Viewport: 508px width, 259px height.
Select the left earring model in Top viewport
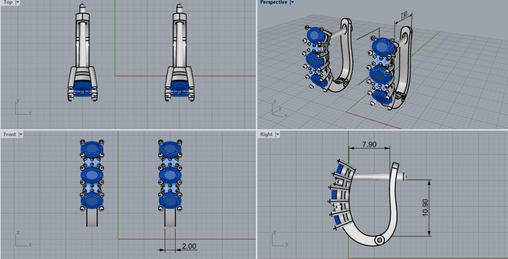point(83,53)
